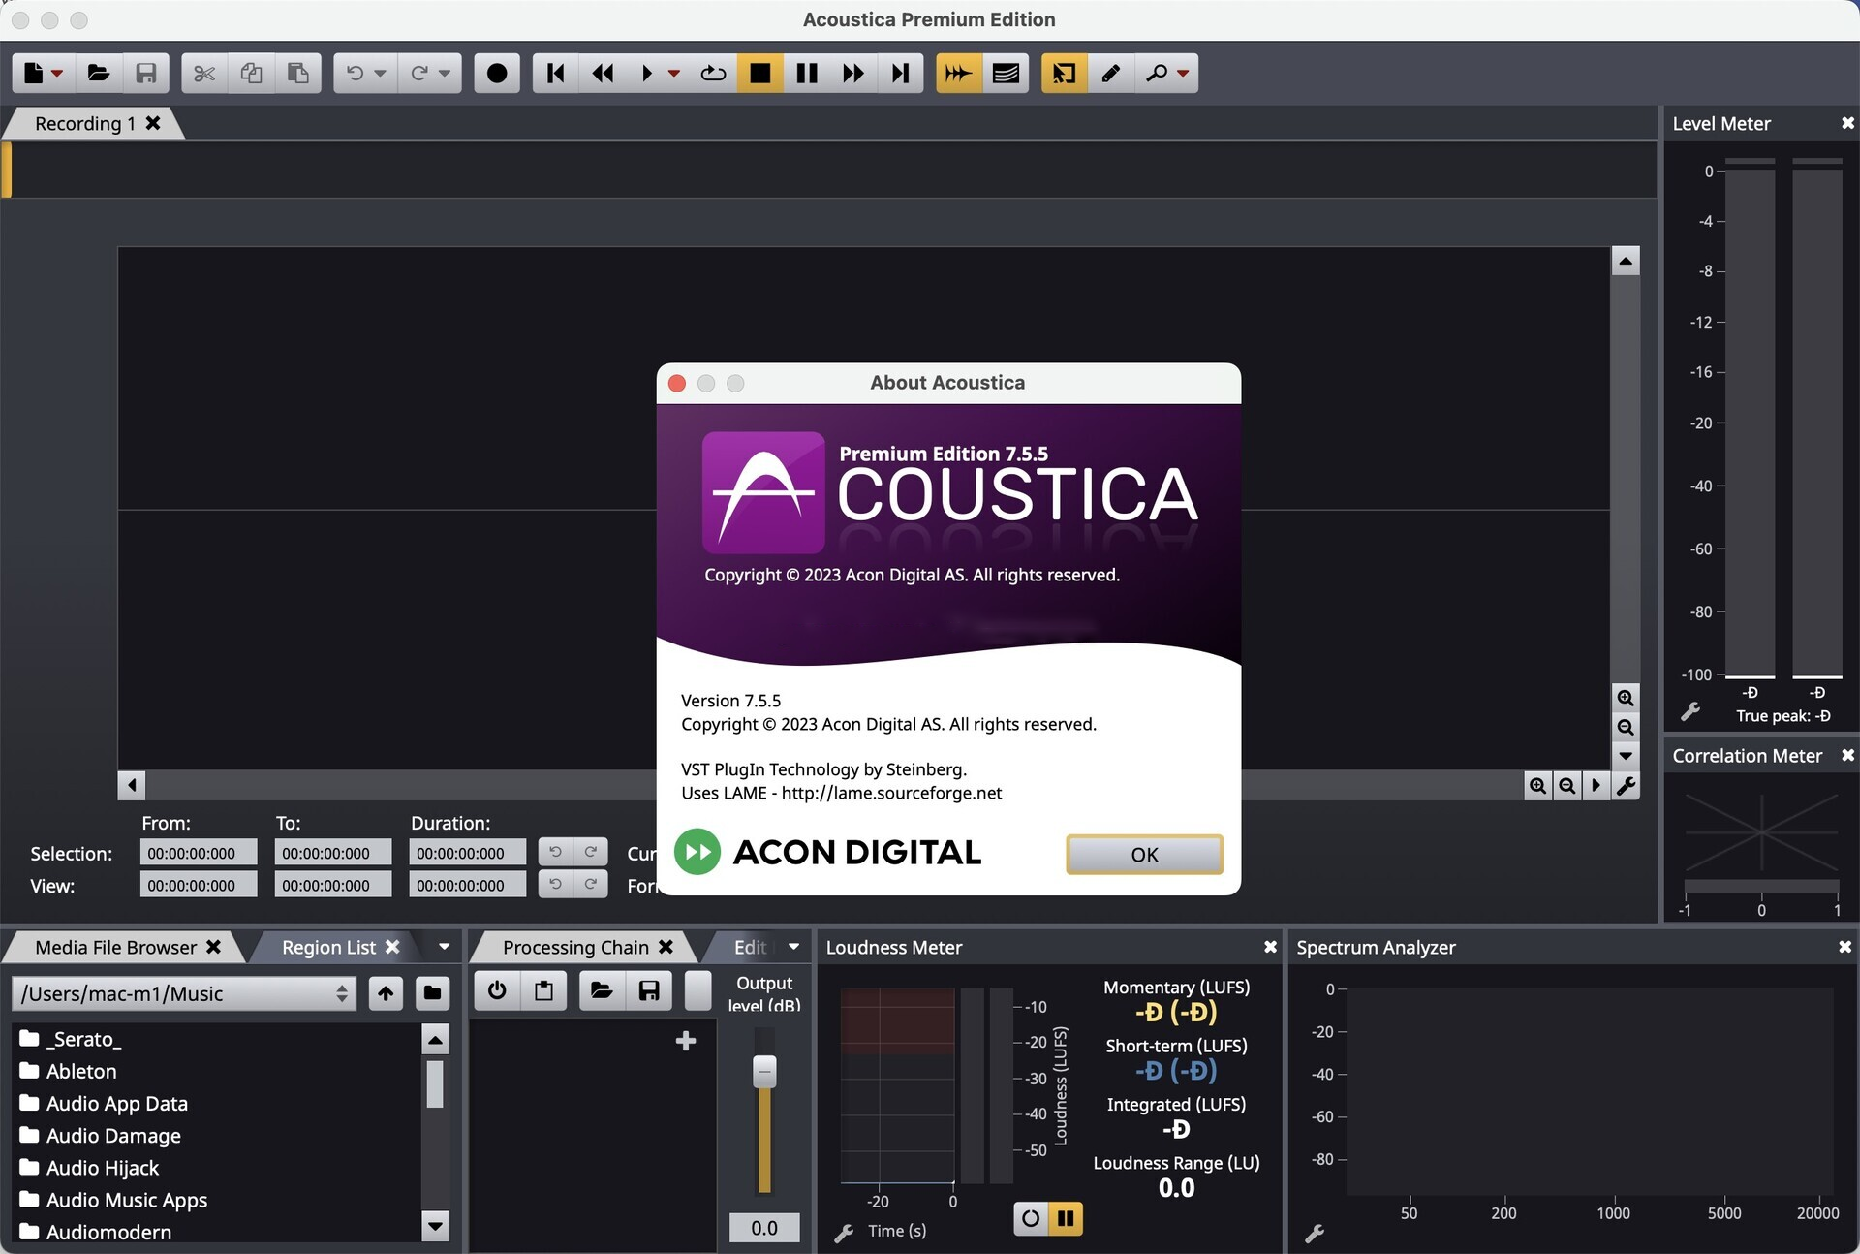Click the Cut scissors icon

coord(204,73)
